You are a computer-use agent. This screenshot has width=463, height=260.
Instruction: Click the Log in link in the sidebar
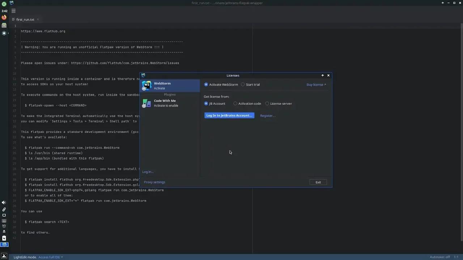coord(148,172)
